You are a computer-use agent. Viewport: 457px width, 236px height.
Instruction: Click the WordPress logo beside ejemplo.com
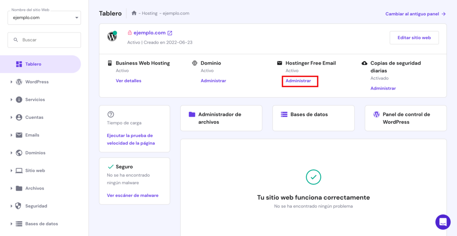click(112, 37)
